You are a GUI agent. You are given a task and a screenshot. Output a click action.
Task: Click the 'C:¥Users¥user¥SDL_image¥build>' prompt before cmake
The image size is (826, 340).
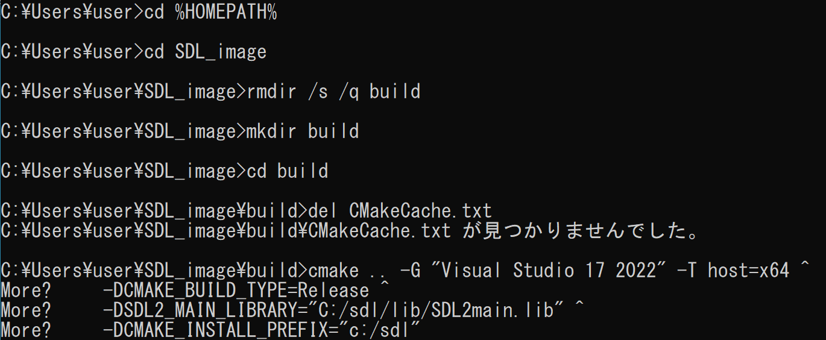(x=154, y=271)
